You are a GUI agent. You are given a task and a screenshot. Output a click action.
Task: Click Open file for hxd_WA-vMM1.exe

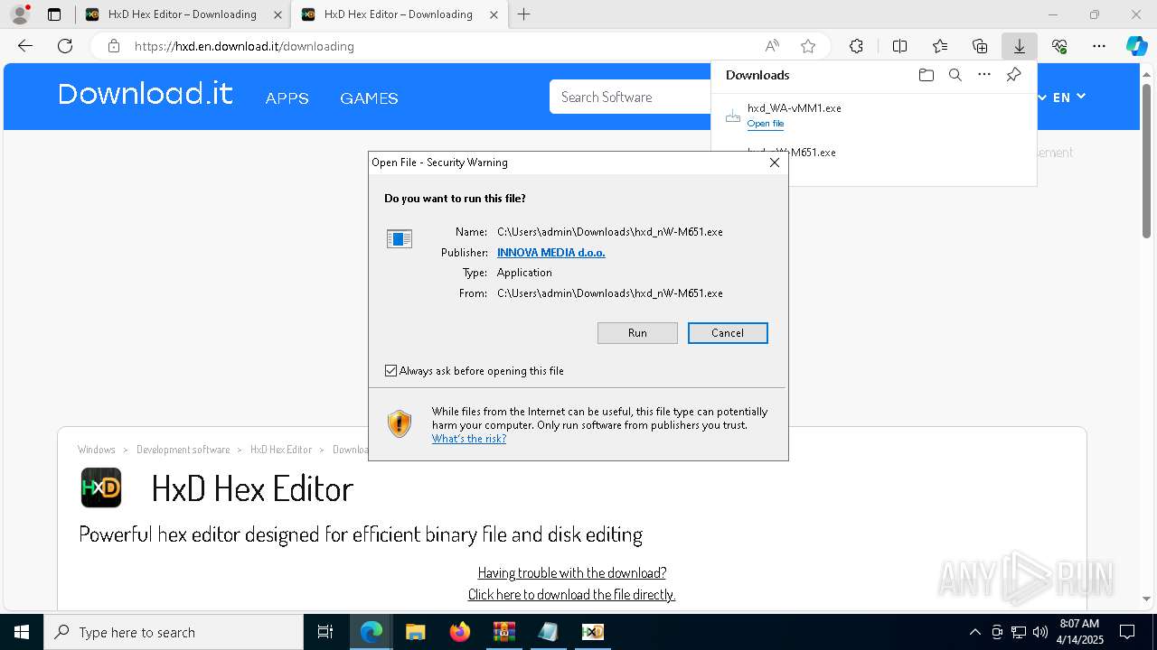click(766, 124)
